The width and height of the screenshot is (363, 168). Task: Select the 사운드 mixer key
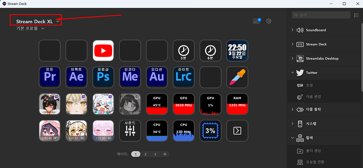(130, 131)
